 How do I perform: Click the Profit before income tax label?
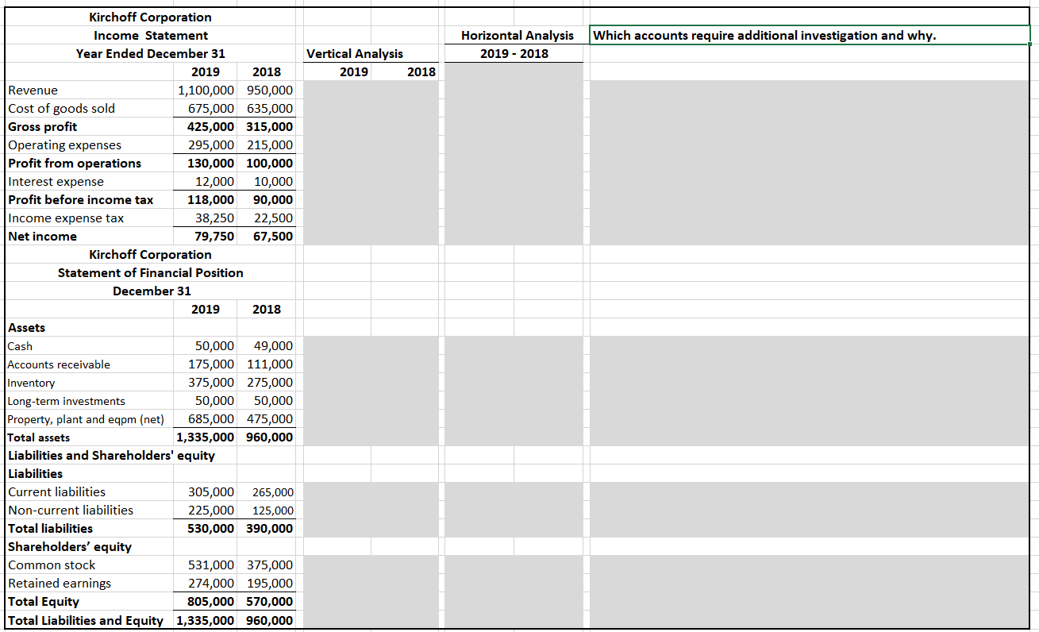tap(80, 200)
